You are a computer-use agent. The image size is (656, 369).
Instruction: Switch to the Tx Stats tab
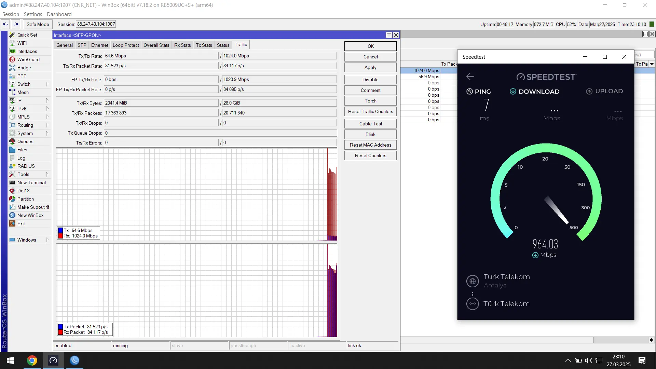[204, 45]
